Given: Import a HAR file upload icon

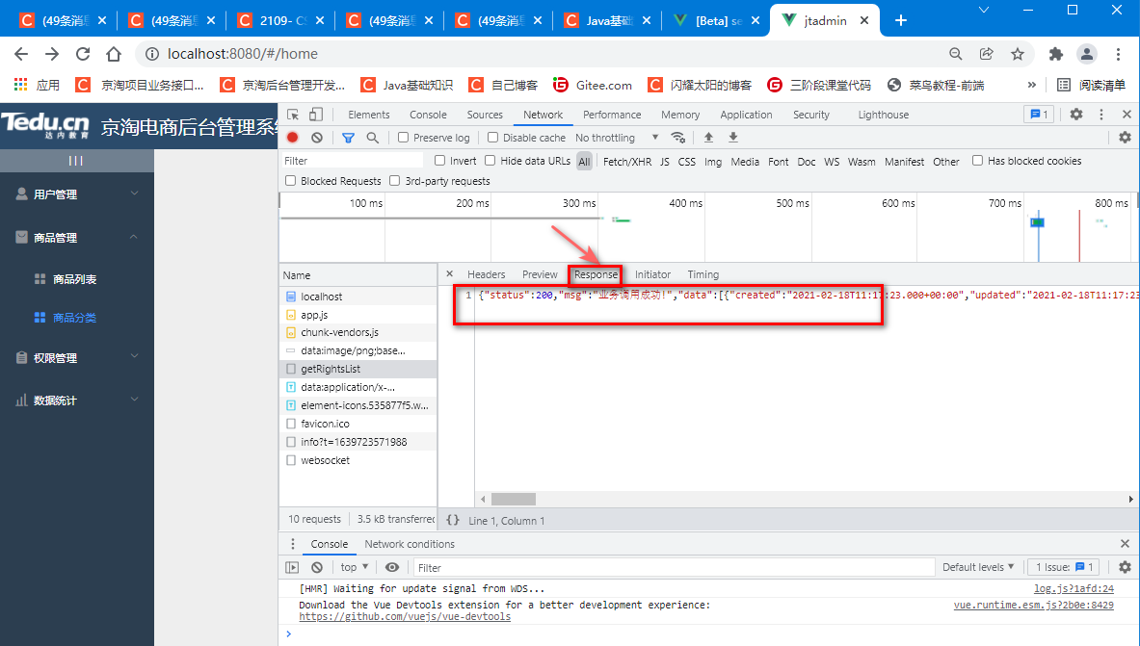Looking at the screenshot, I should [708, 138].
